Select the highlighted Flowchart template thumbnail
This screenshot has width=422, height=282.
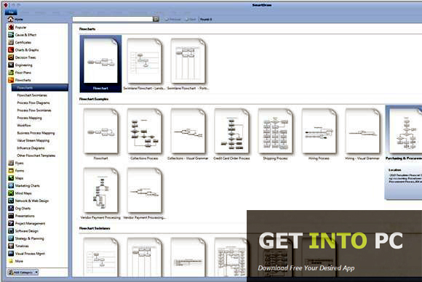pos(100,64)
